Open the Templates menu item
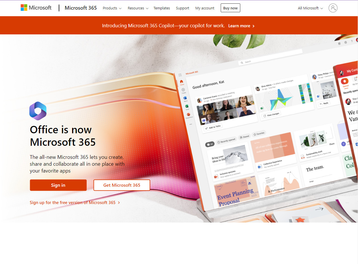Image resolution: width=358 pixels, height=264 pixels. click(x=162, y=8)
